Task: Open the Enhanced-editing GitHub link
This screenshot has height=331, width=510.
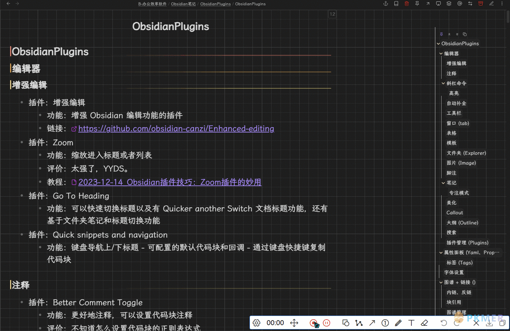Action: click(176, 129)
